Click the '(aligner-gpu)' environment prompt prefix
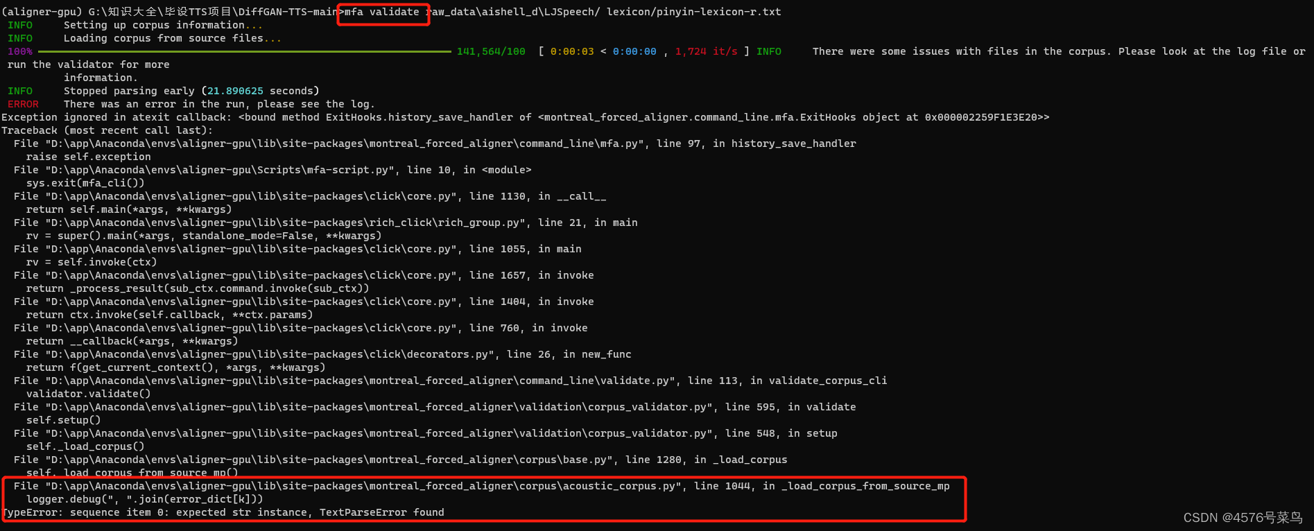Viewport: 1314px width, 531px height. click(x=42, y=12)
